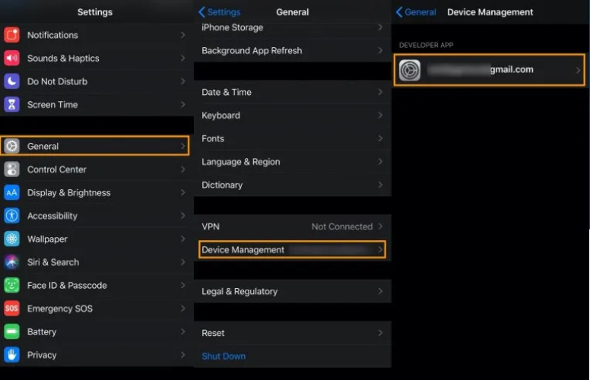The height and width of the screenshot is (380, 590).
Task: Go back to General from Device Management
Action: (x=416, y=12)
